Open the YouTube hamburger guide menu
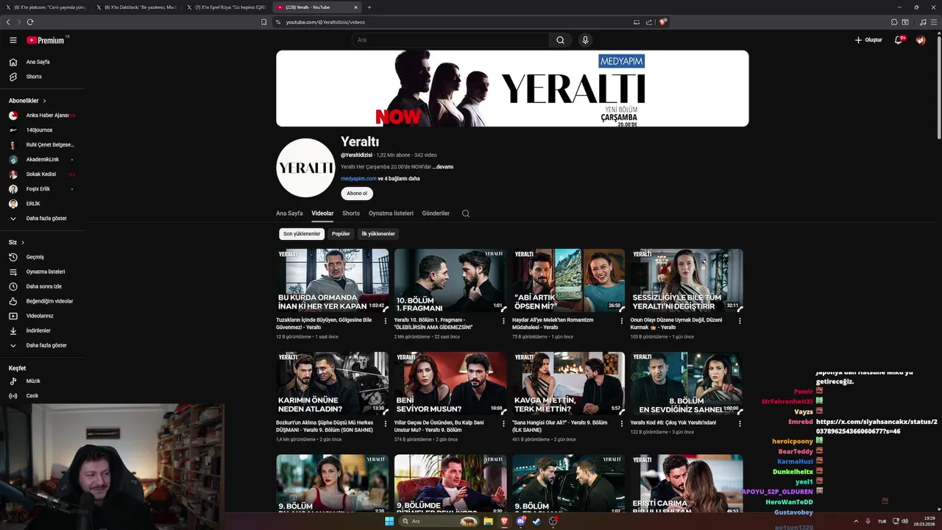 [13, 40]
